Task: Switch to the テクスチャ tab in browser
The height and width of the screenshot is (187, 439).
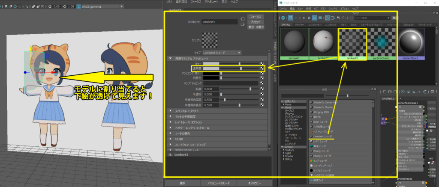Action: pyautogui.click(x=300, y=25)
